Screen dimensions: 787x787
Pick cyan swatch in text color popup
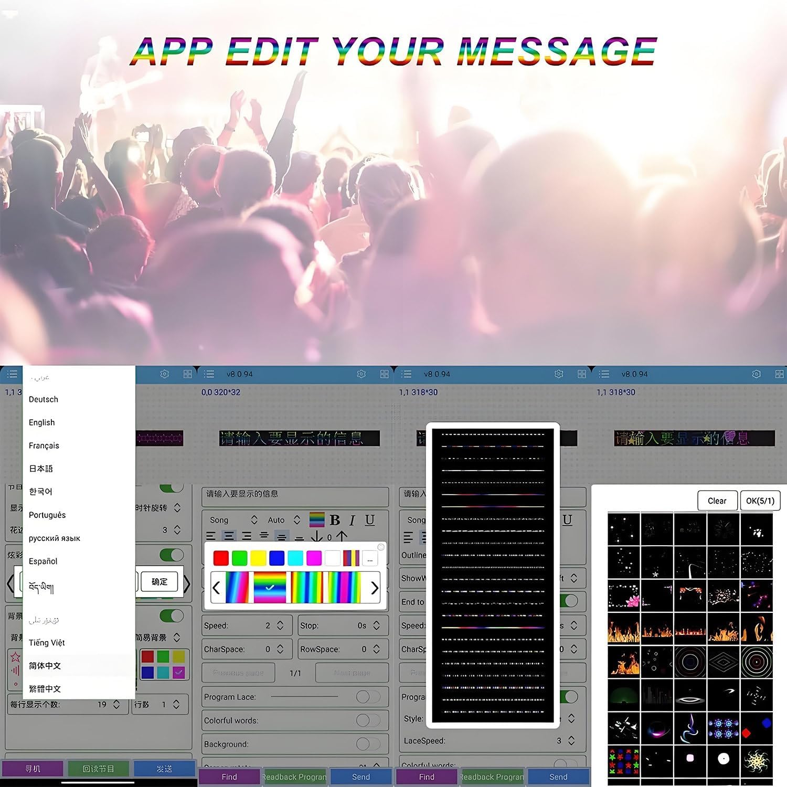coord(295,558)
